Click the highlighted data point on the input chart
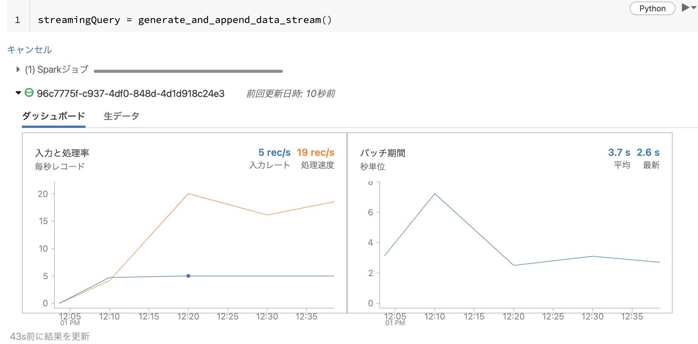Screen dimensions: 698x344 [x=188, y=276]
